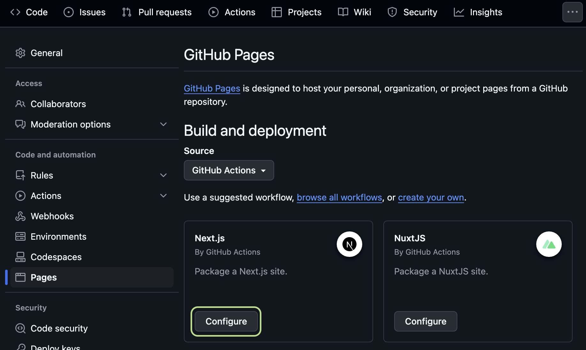The height and width of the screenshot is (350, 586).
Task: Click the Next.js logo icon
Action: coord(349,244)
